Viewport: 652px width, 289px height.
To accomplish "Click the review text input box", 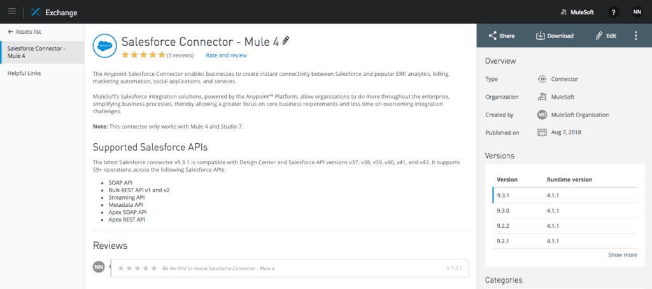I will [299, 268].
